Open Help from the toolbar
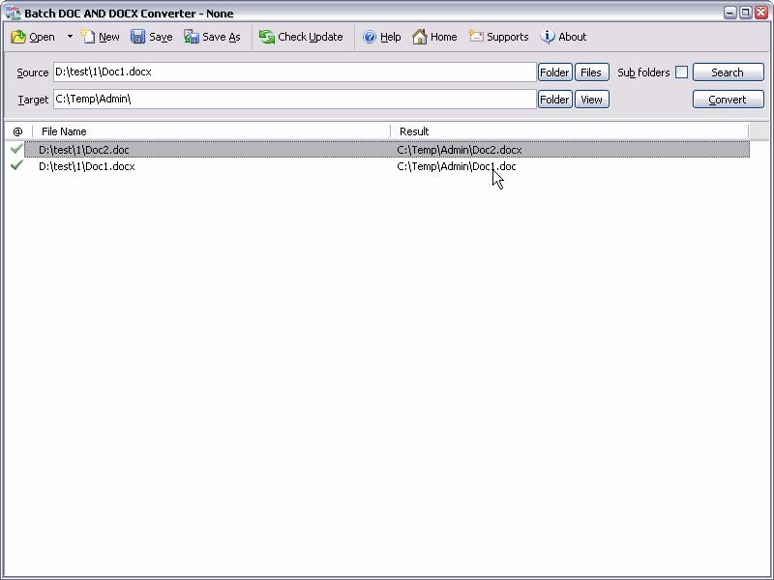The image size is (774, 580). 381,37
